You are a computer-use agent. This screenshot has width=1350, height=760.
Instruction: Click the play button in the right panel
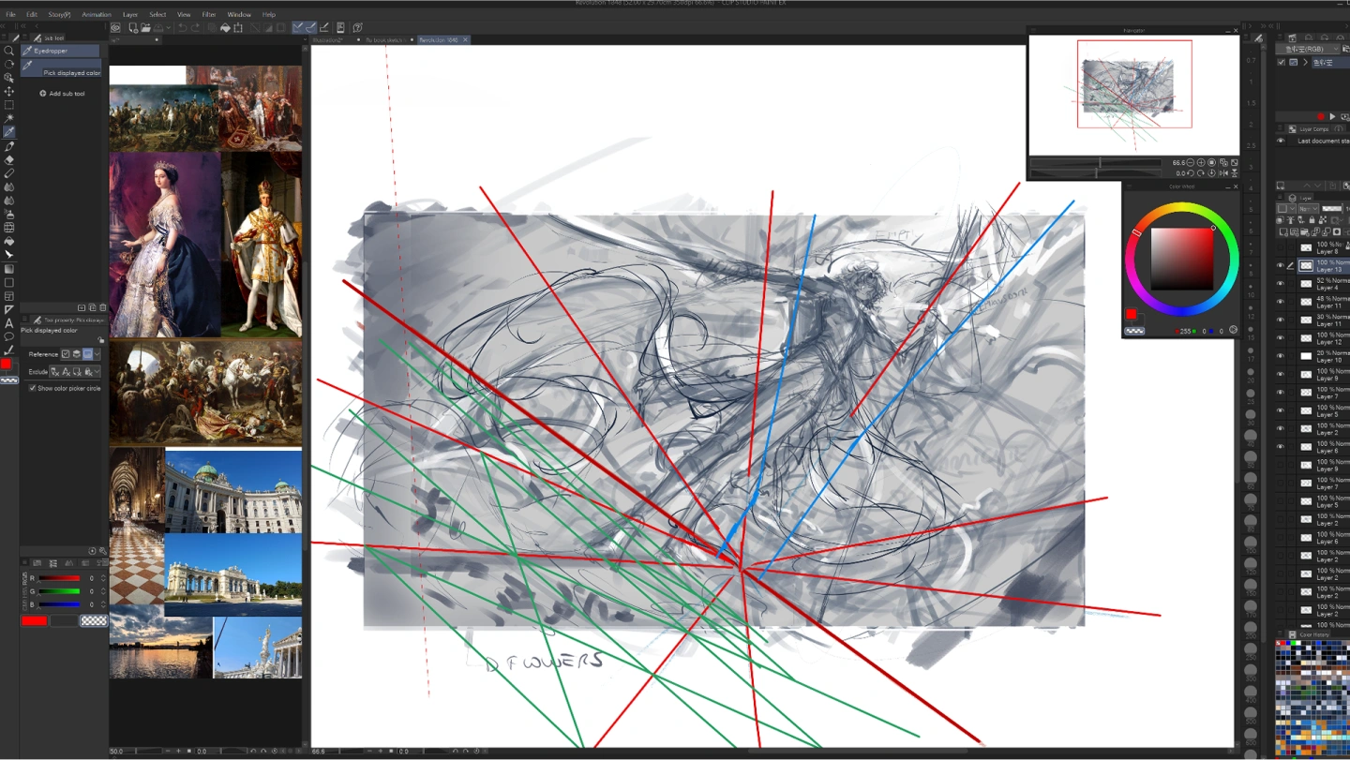1332,116
